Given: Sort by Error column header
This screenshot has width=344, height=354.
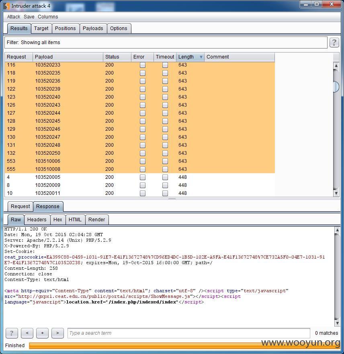Looking at the screenshot, I should 143,57.
